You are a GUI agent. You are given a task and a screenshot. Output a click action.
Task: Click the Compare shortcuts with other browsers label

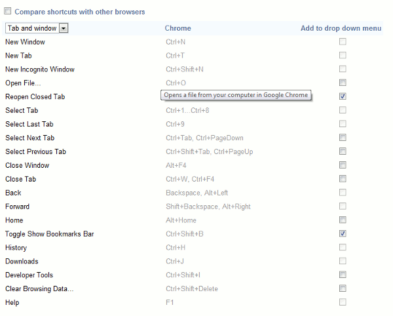point(80,12)
